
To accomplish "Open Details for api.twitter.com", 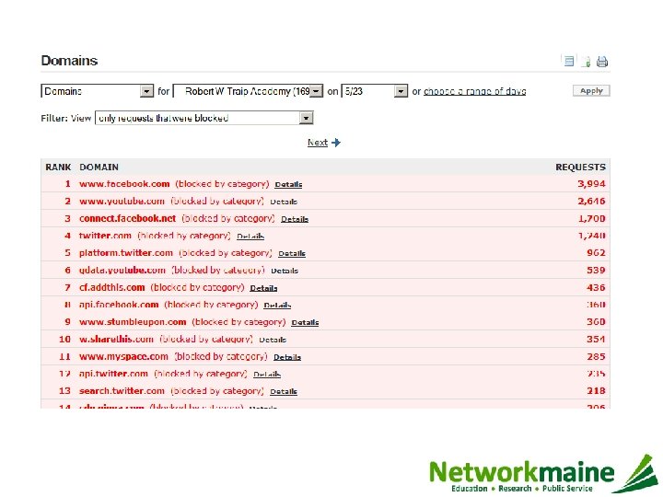I will pos(267,375).
